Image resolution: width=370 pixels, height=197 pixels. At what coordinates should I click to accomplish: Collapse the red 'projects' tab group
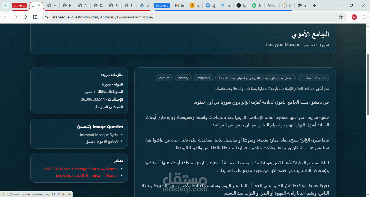coord(20,5)
